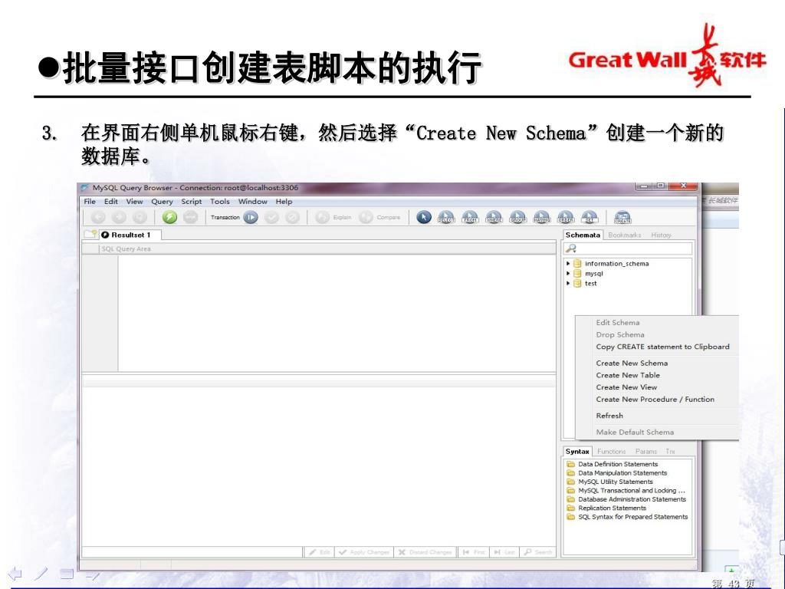Click the WHERE clause builder icon
785x589 pixels.
[494, 217]
